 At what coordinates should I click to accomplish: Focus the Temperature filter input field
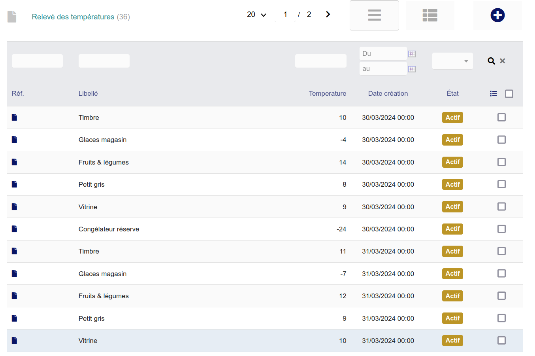(321, 61)
